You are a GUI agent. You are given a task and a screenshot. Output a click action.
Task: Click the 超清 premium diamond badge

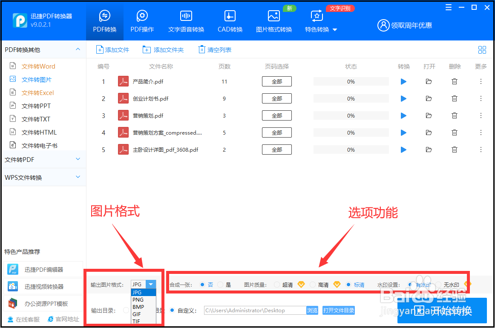point(301,285)
